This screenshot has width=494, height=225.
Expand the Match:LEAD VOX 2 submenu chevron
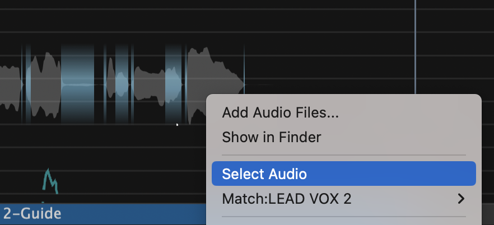click(461, 199)
